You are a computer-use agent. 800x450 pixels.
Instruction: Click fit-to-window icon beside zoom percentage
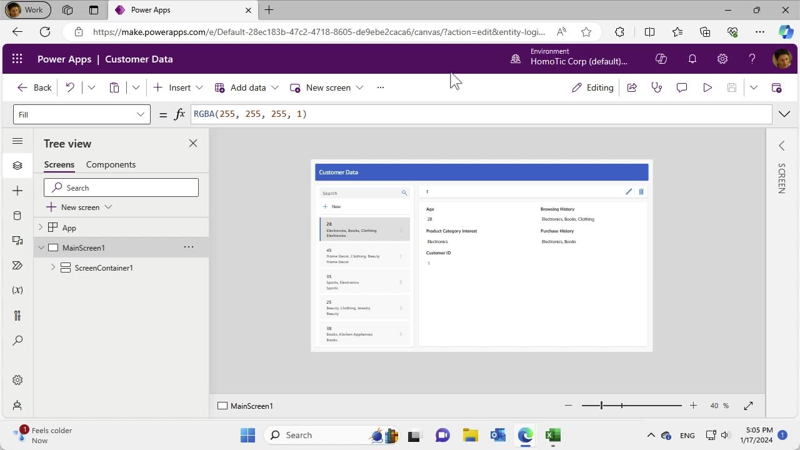[748, 406]
